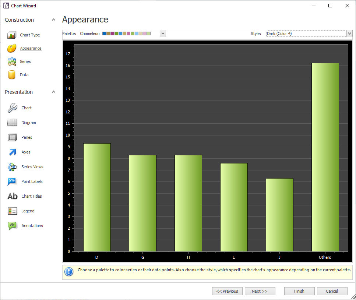Collapse the Construction section
The height and width of the screenshot is (300, 356).
click(53, 20)
